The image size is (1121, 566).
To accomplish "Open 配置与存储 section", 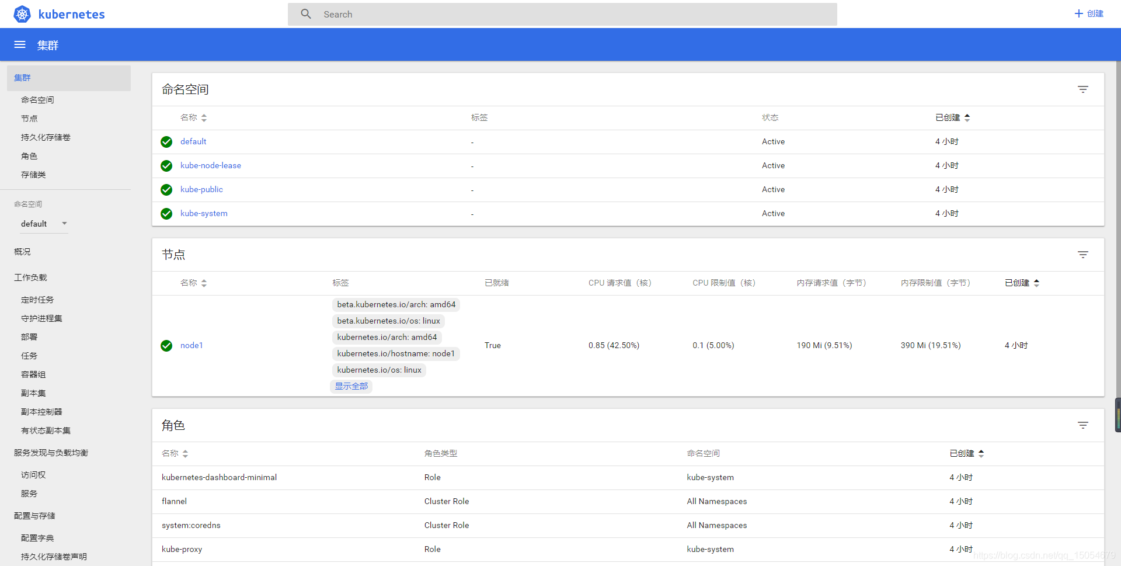I will [34, 516].
